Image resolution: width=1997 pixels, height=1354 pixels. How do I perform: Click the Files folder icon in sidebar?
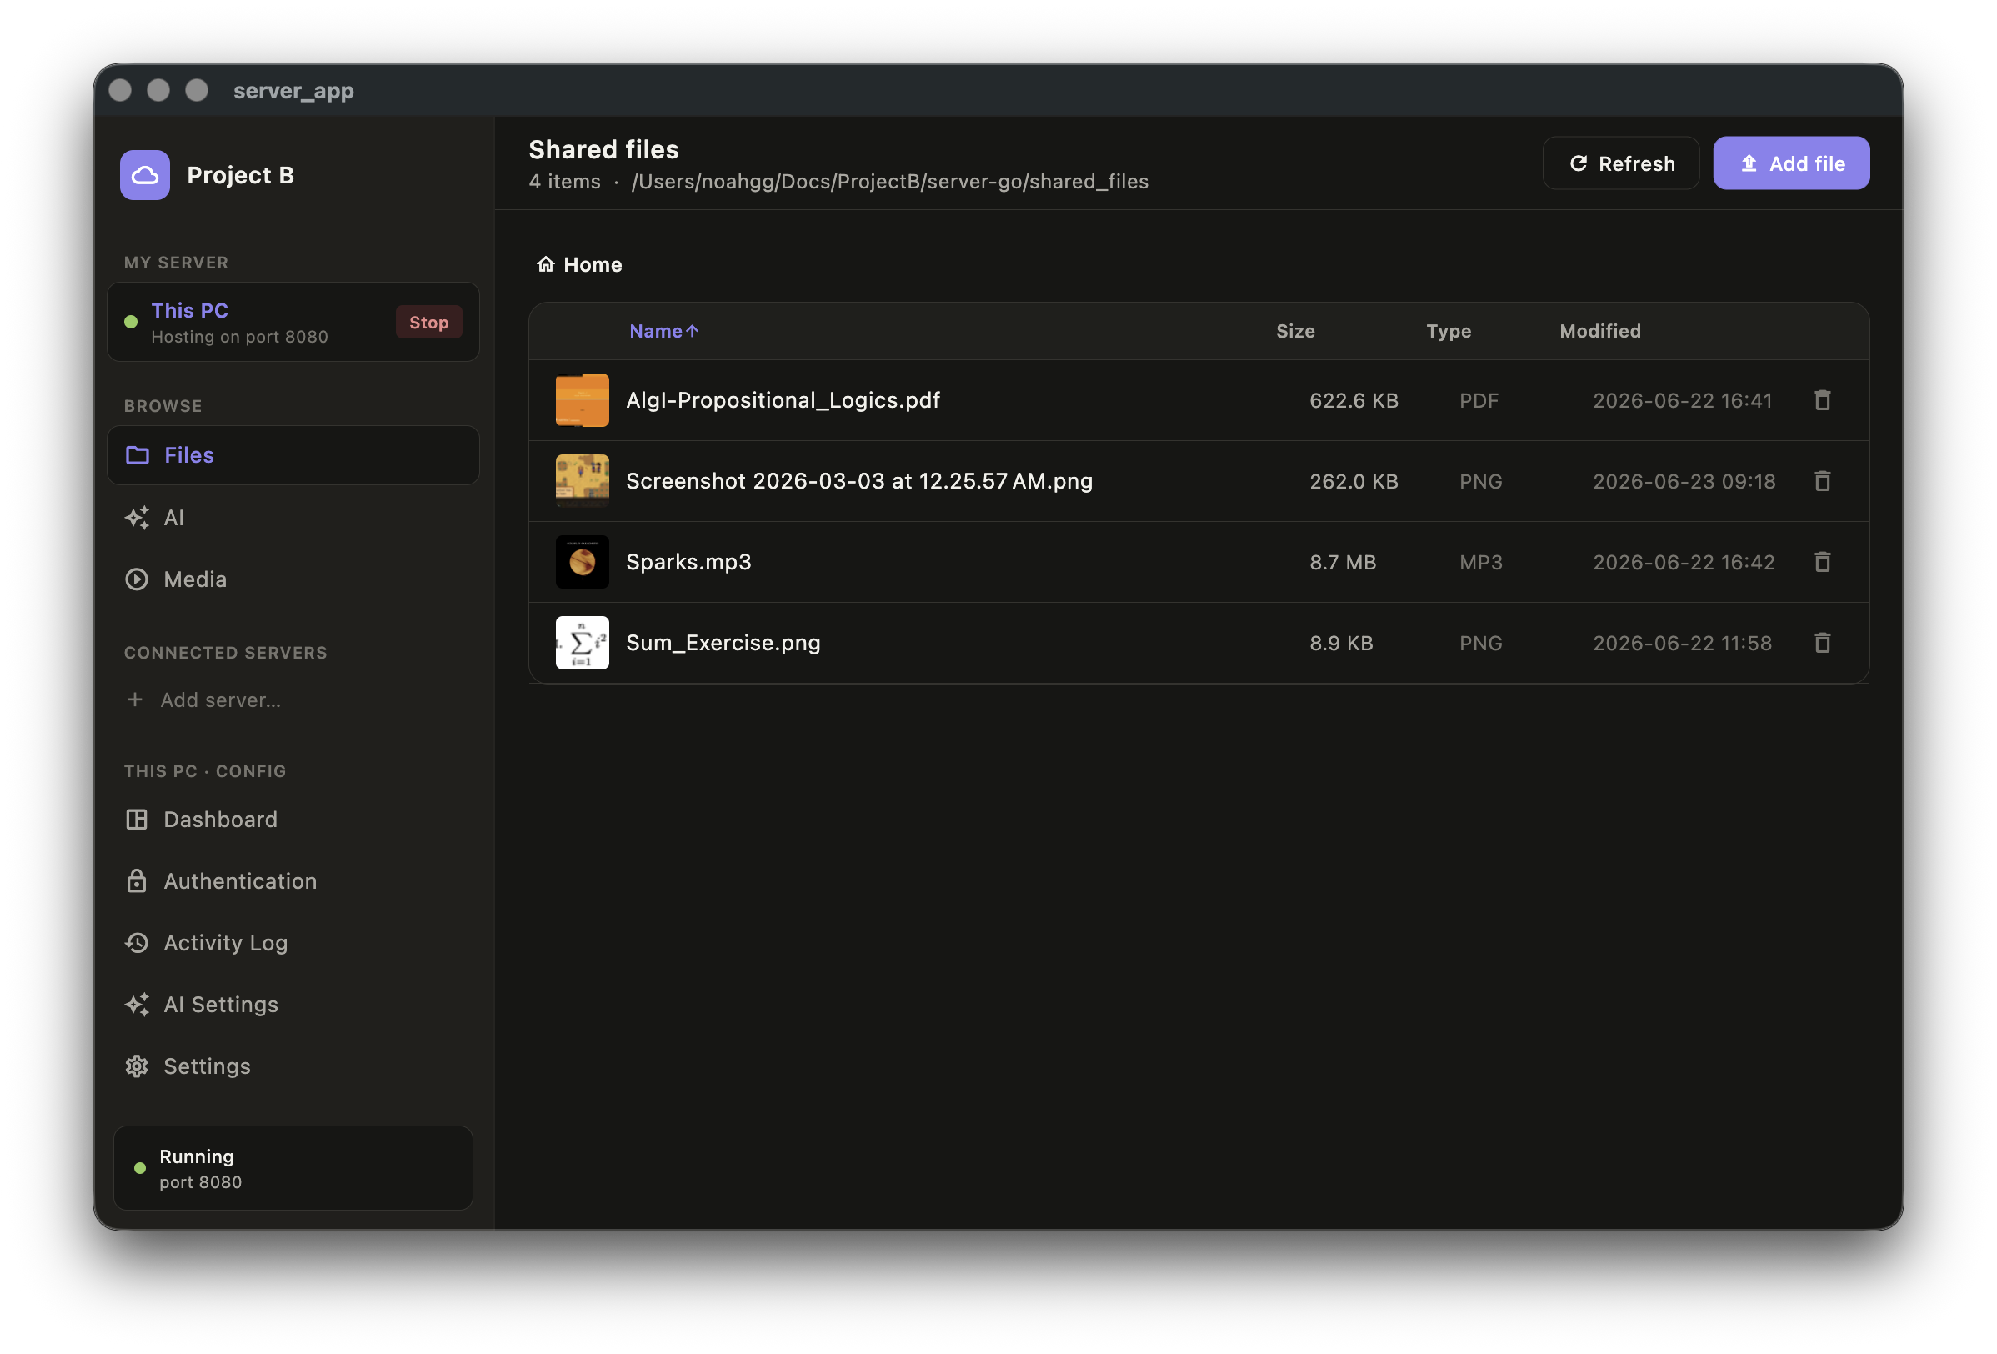tap(138, 454)
